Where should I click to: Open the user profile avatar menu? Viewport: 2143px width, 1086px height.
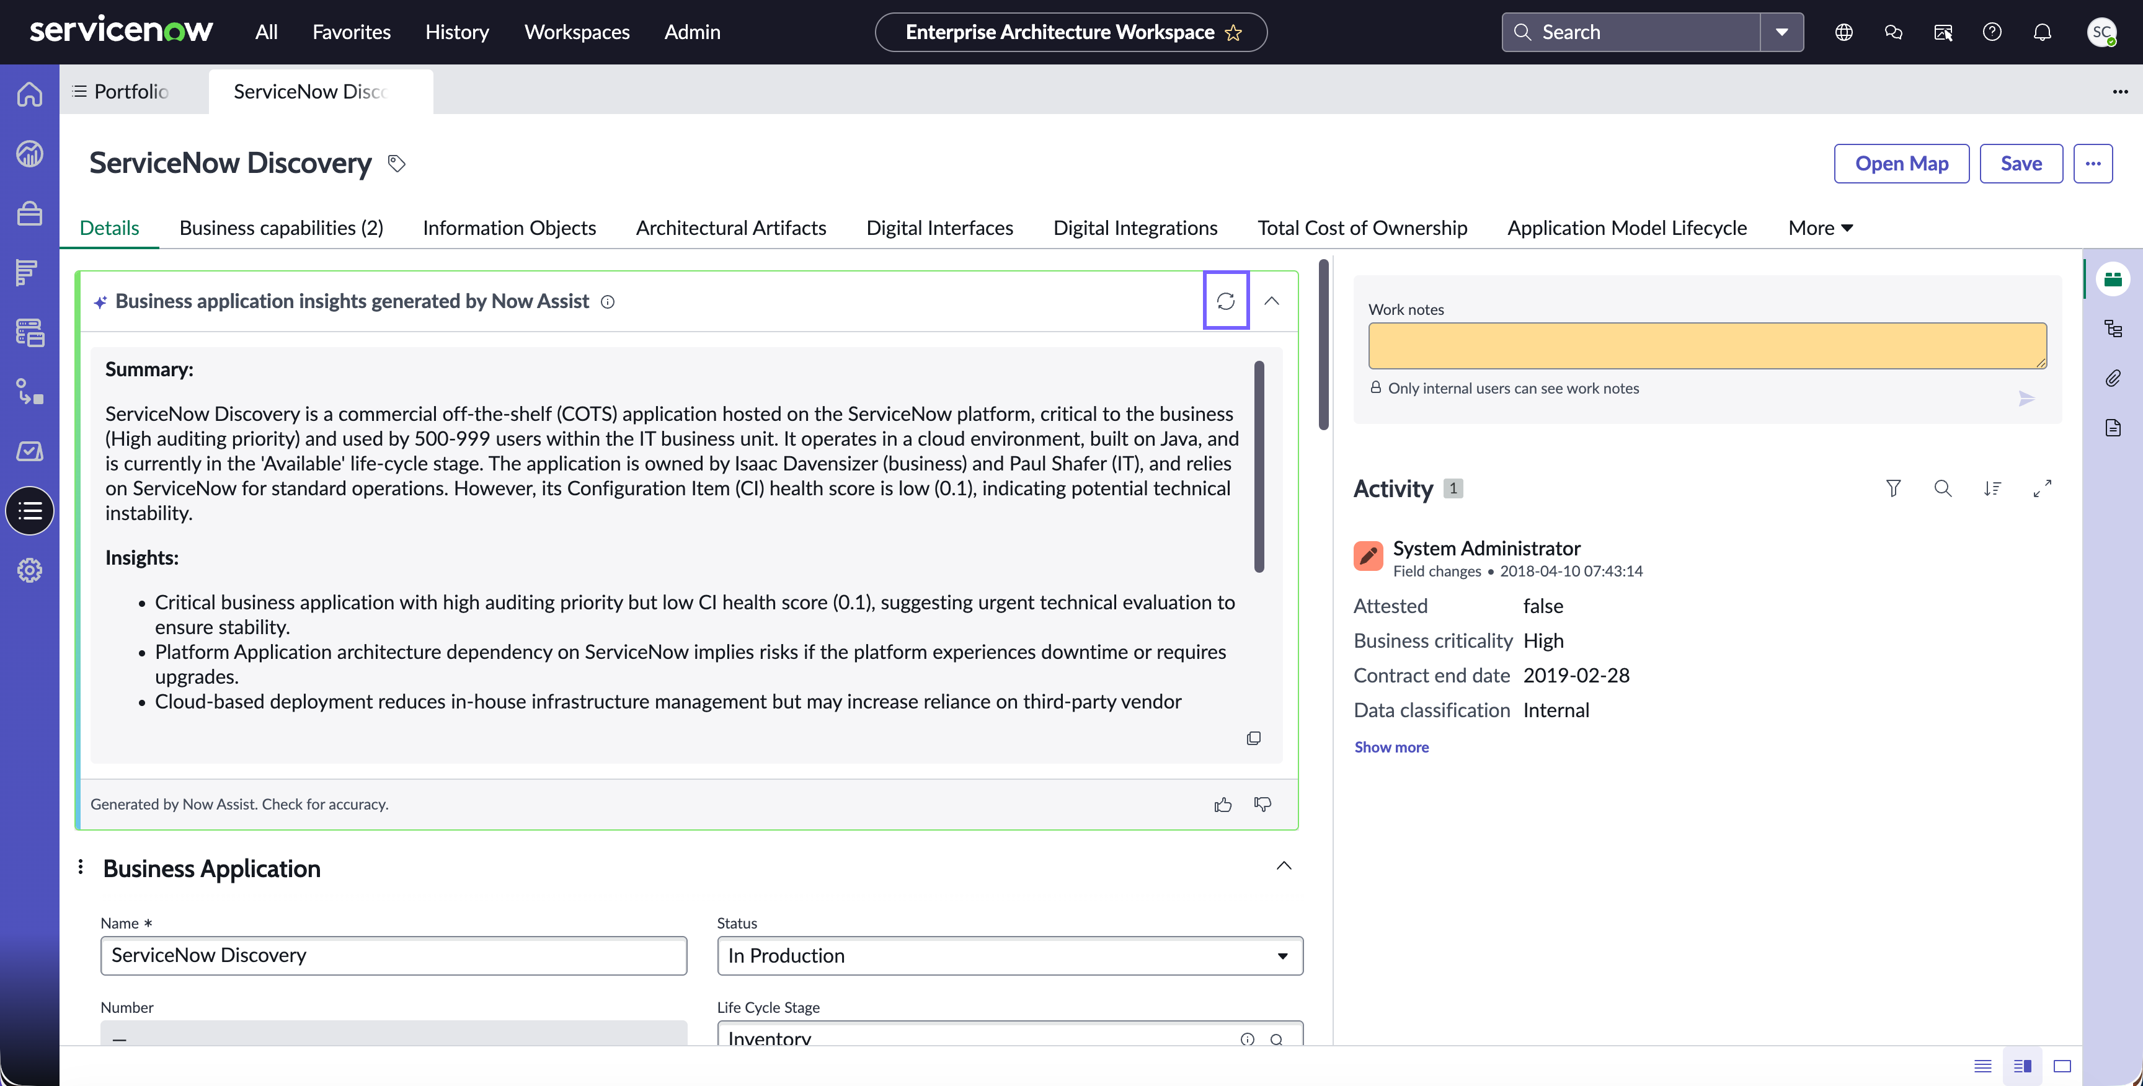click(x=2102, y=32)
